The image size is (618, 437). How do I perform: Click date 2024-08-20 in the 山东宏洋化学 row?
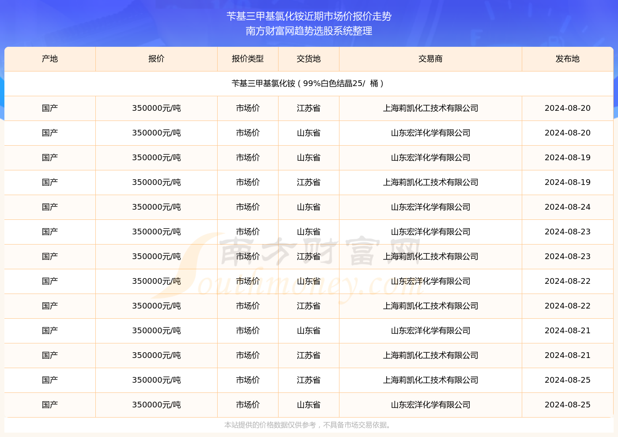coord(568,133)
